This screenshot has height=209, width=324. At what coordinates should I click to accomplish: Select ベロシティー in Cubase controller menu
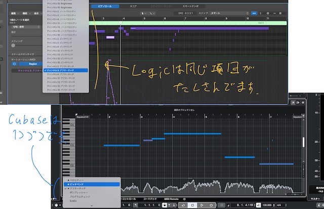coord(92,180)
